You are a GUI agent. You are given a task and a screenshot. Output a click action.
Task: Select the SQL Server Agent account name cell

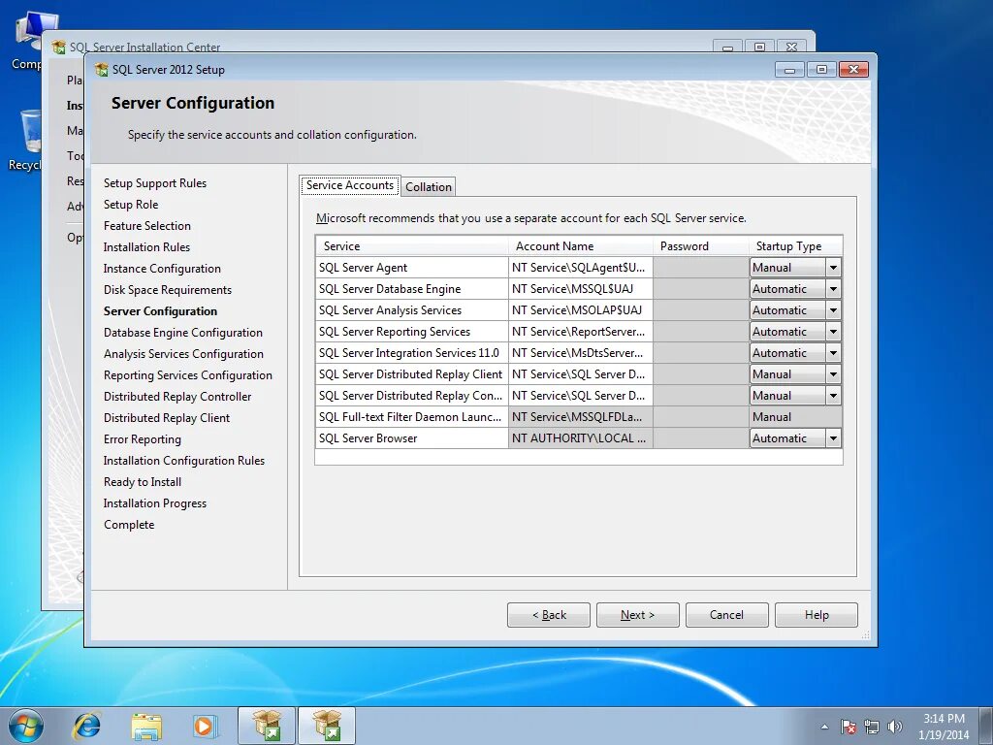[x=580, y=268]
